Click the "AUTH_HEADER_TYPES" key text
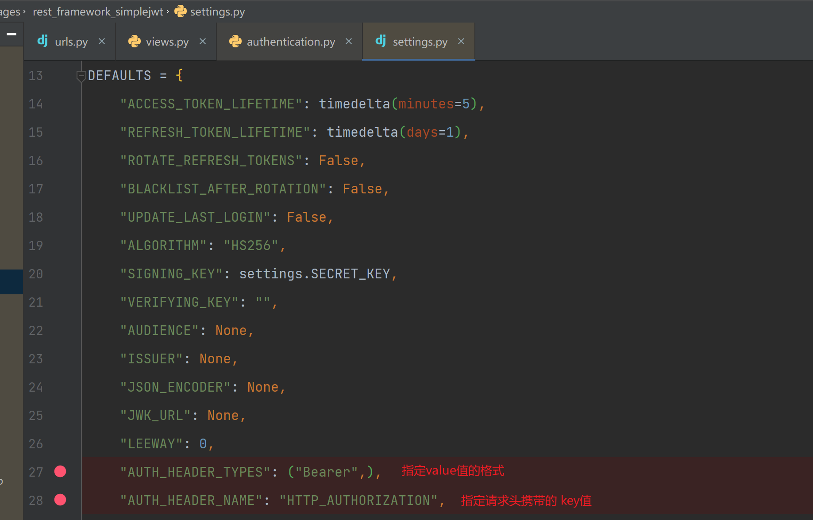This screenshot has height=520, width=813. (x=196, y=472)
